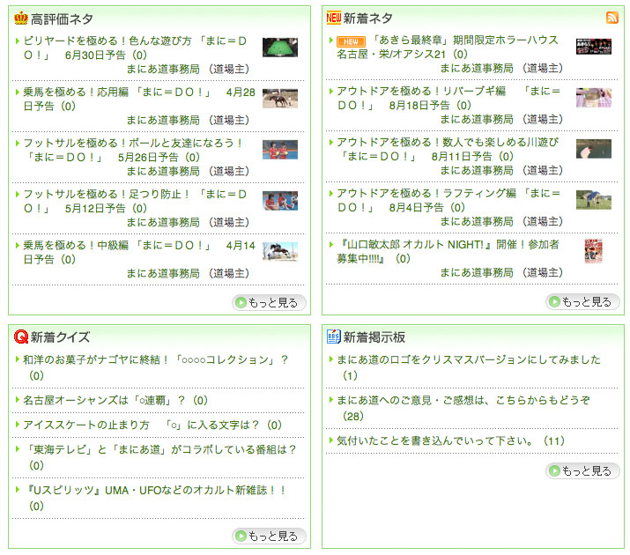Click the orange NEW badge before あきら最終章
Screen dimensions: 630x555
coord(351,41)
